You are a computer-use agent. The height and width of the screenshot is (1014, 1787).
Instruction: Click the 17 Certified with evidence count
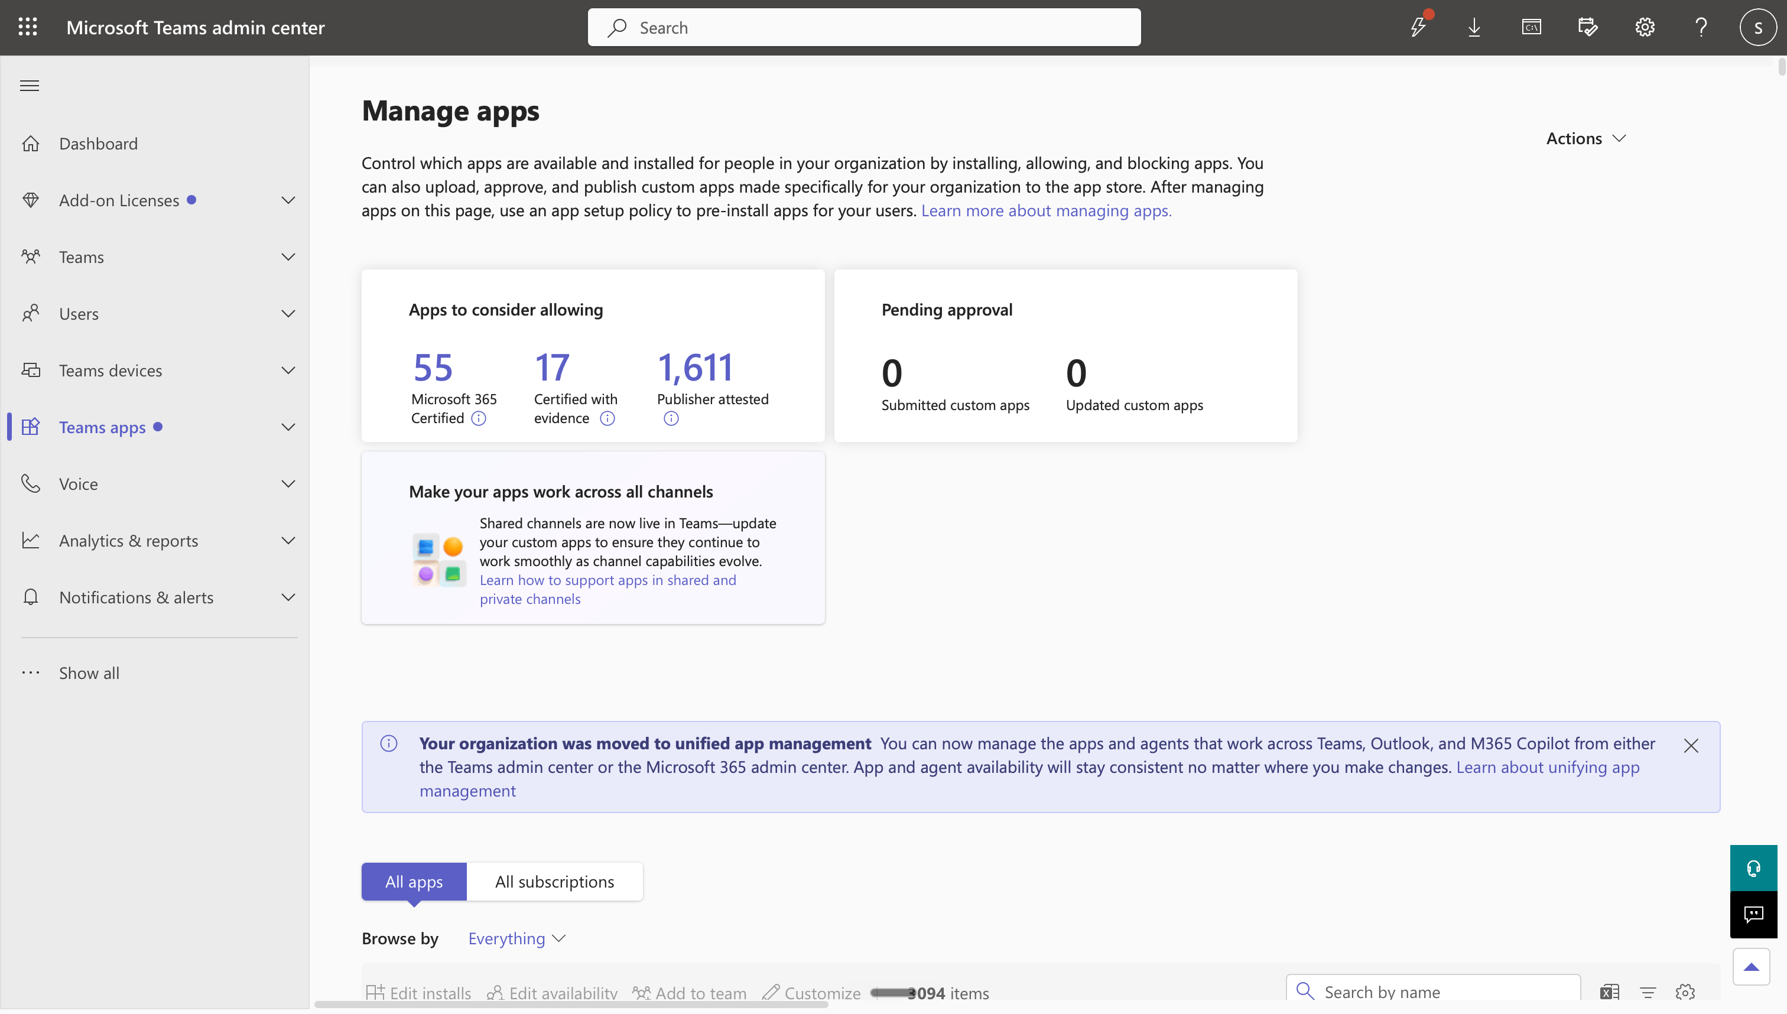tap(551, 367)
